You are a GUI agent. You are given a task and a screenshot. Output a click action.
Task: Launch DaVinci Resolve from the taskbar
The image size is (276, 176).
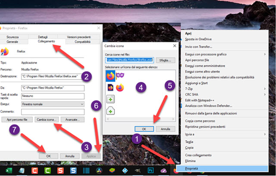click(99, 170)
